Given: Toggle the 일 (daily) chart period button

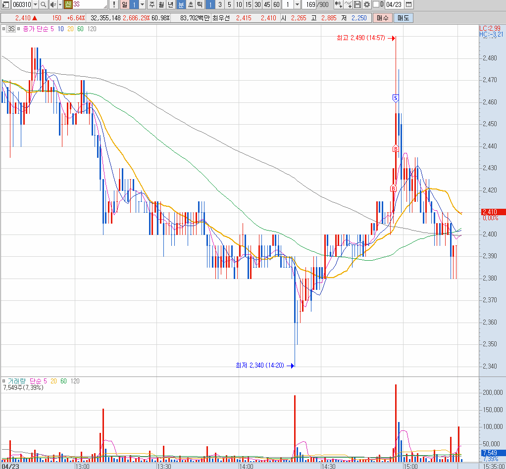Looking at the screenshot, I should (124, 5).
